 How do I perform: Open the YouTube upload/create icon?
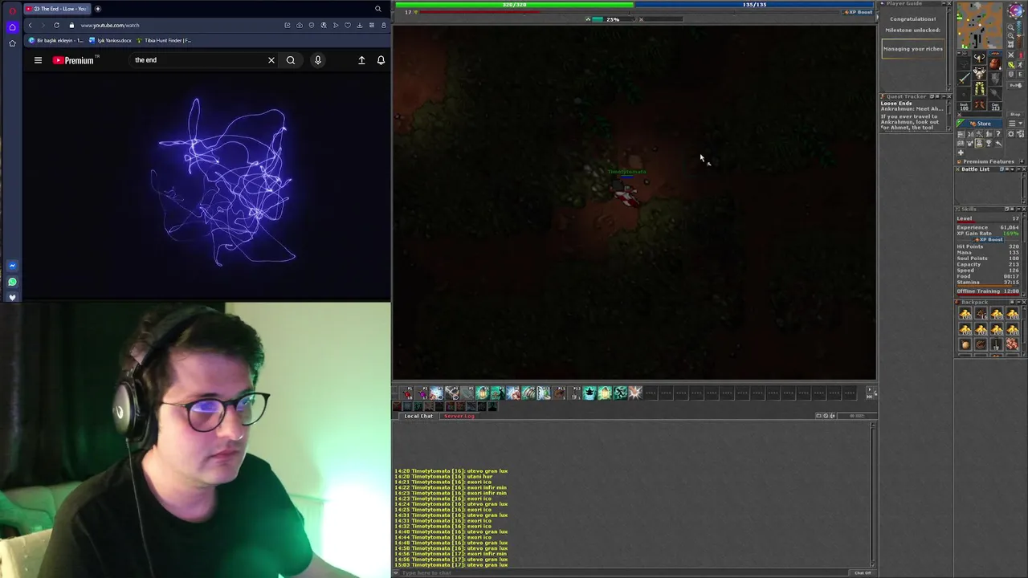click(x=361, y=60)
